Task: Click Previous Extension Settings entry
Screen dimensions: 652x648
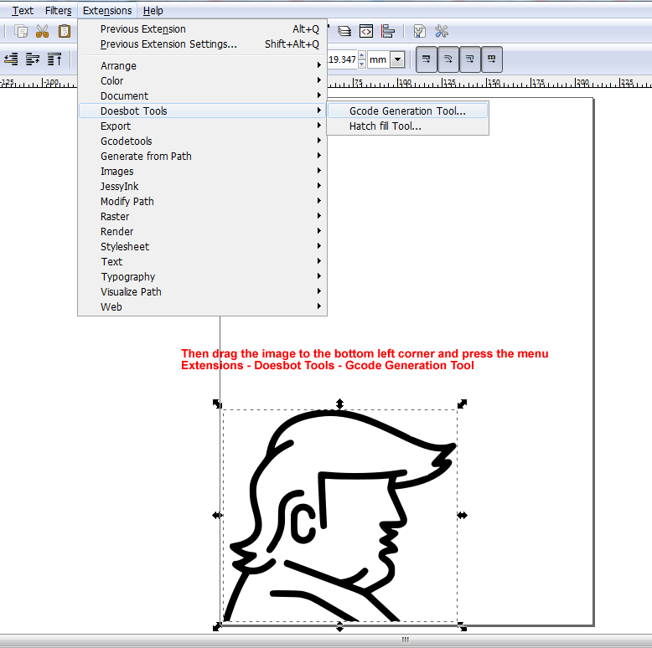Action: [168, 44]
